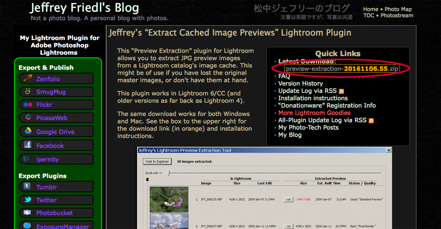
Task: Open Installation instructions link
Action: click(x=313, y=98)
